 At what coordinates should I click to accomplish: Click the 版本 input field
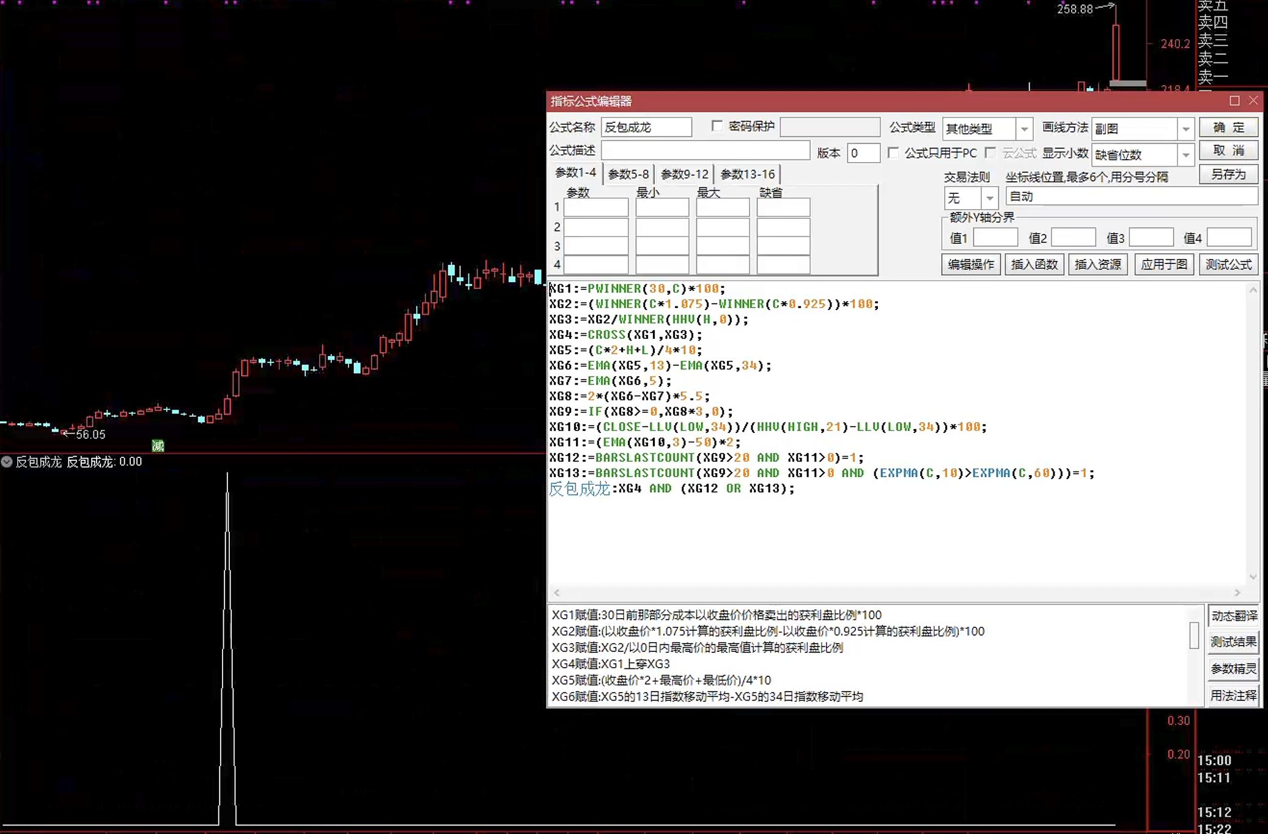coord(863,153)
